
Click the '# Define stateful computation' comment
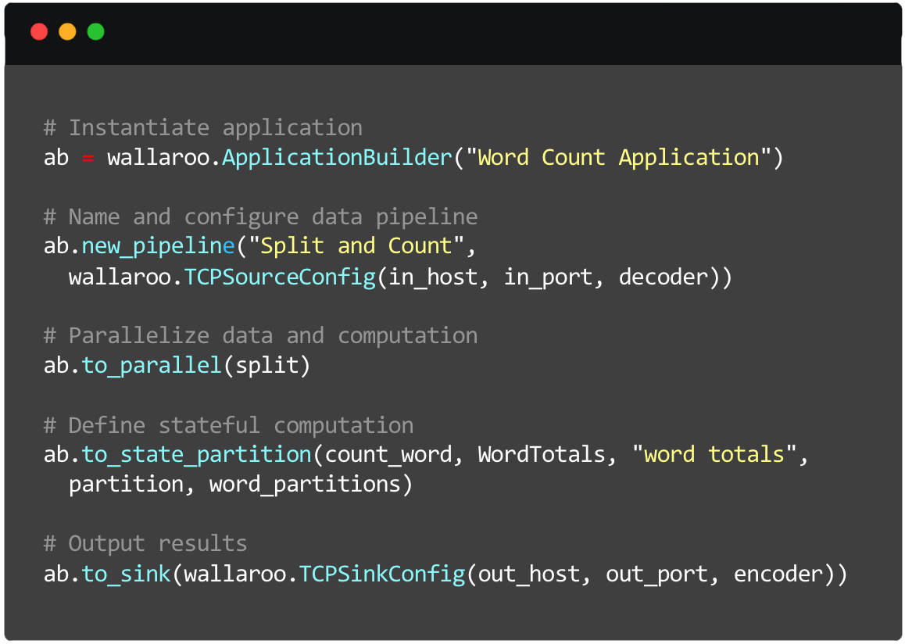coord(228,425)
